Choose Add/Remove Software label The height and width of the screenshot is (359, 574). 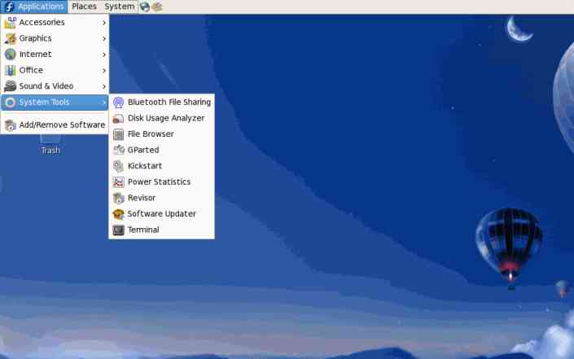coord(62,125)
